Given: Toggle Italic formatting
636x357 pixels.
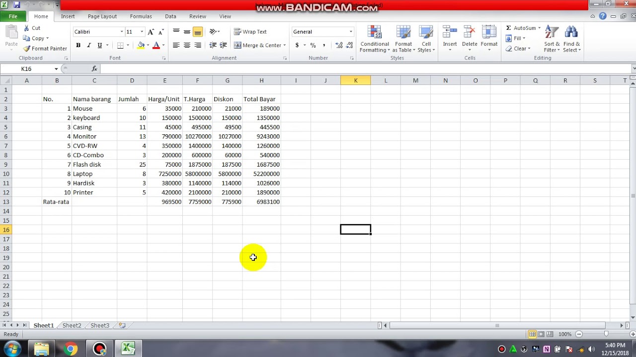Looking at the screenshot, I should pos(89,45).
